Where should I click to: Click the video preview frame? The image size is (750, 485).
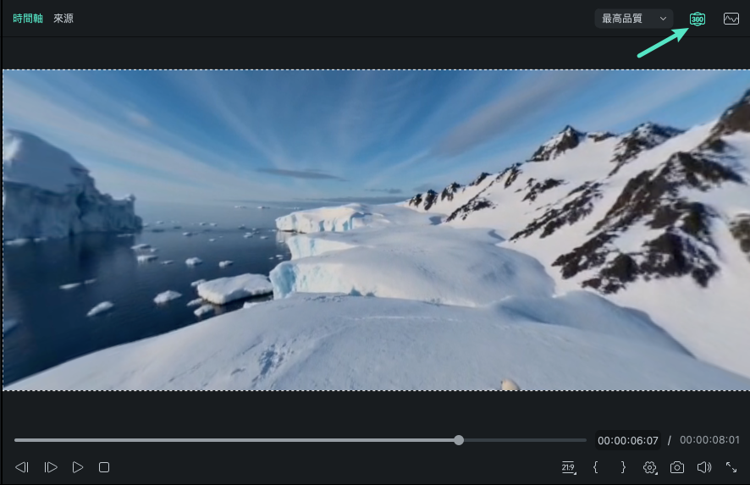coord(376,230)
